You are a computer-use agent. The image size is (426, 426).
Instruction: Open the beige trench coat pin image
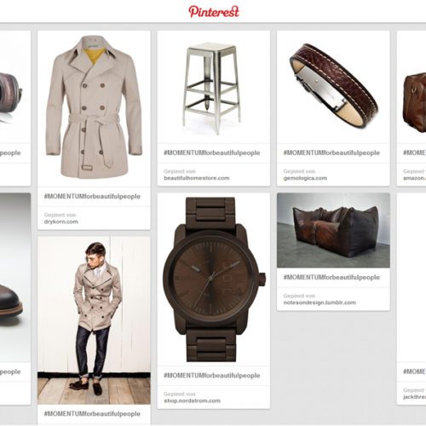click(x=94, y=108)
